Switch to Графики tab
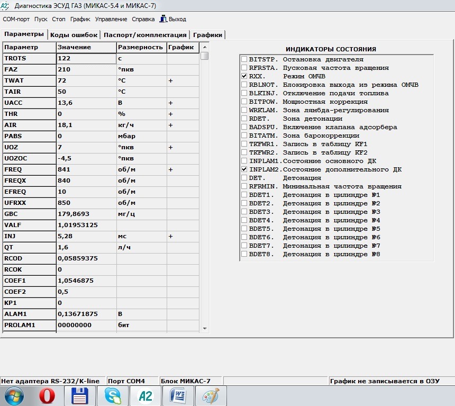This screenshot has height=406, width=455. click(208, 35)
